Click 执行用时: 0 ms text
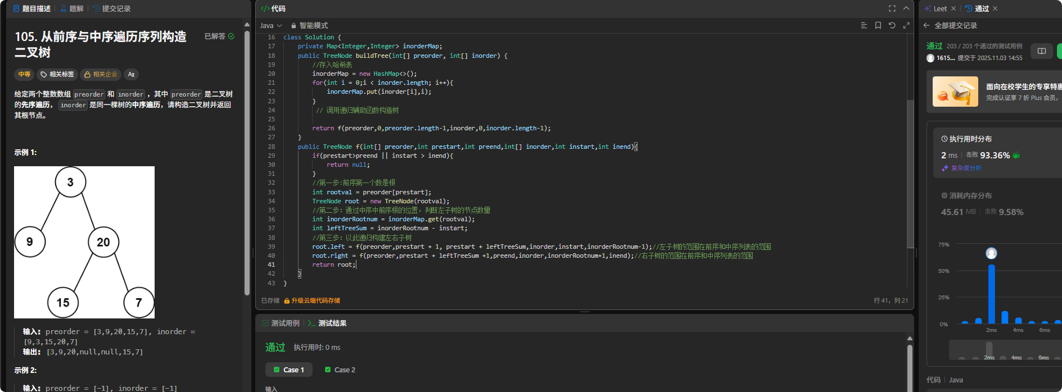The width and height of the screenshot is (1062, 392). tap(317, 348)
